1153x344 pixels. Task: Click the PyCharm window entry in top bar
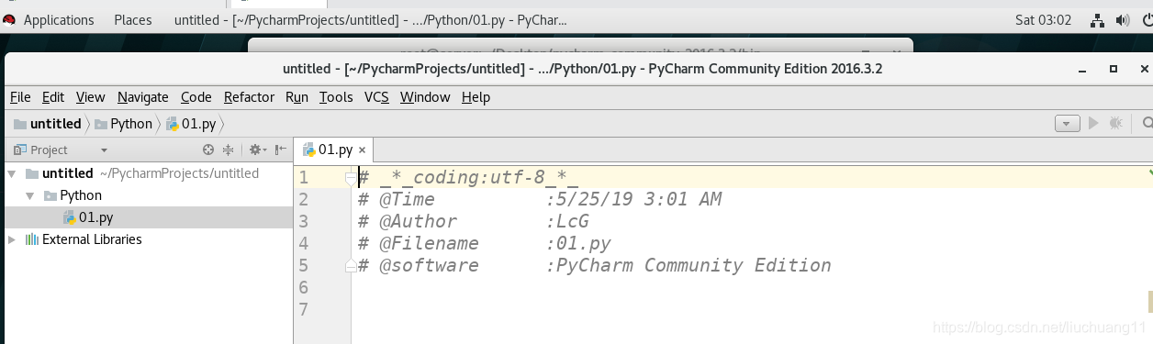click(370, 20)
